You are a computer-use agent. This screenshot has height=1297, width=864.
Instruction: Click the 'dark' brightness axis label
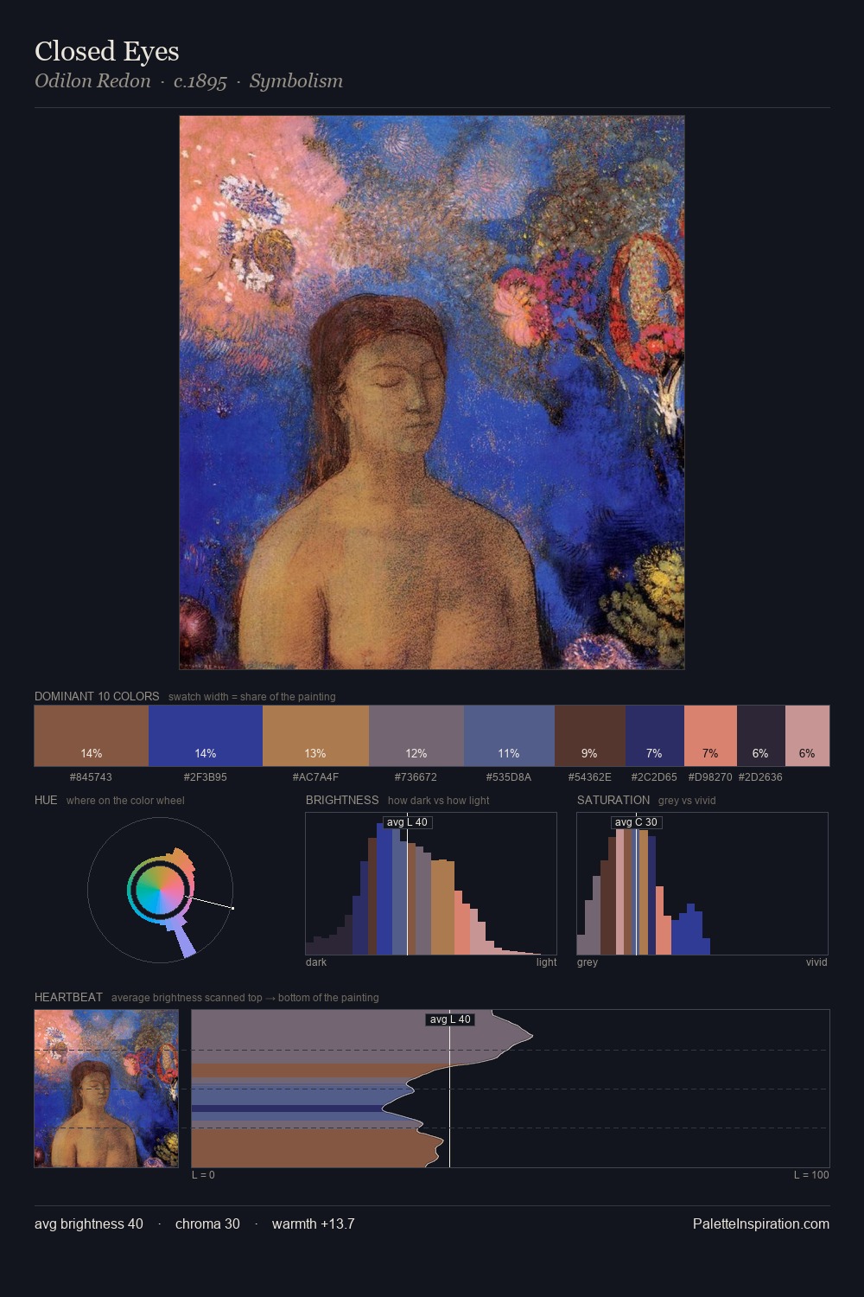[316, 962]
